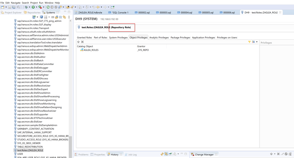The image size is (294, 158).
Task: Click the New wizard icon in main toolbar
Action: tap(3, 7)
